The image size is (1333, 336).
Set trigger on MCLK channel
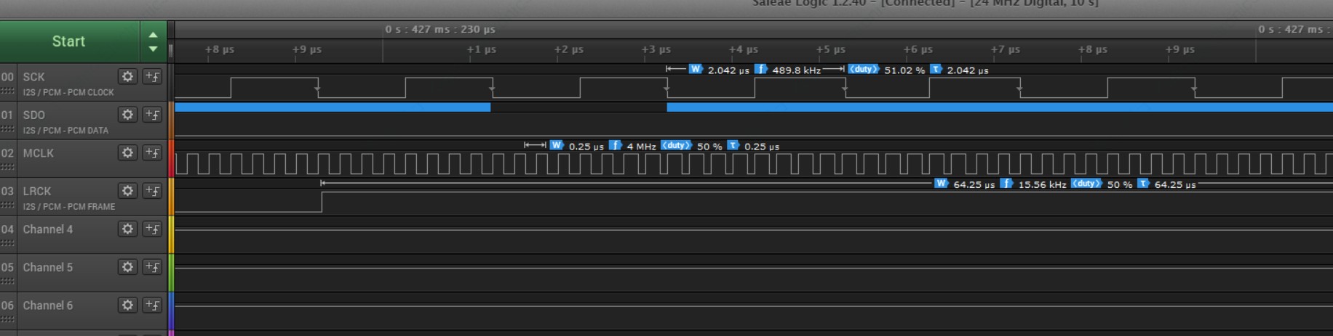click(x=152, y=152)
